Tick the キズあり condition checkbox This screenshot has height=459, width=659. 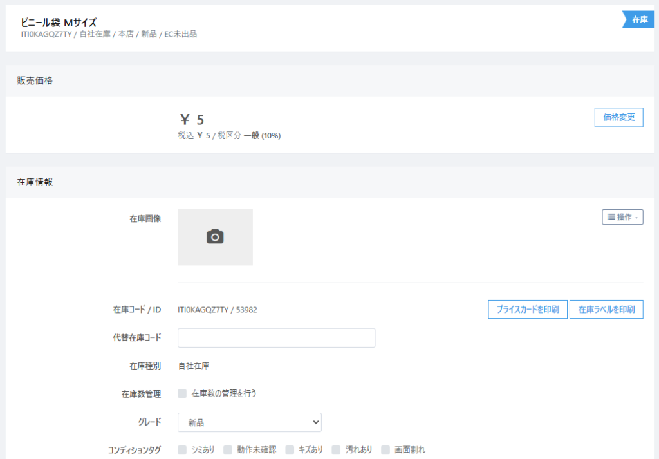290,450
